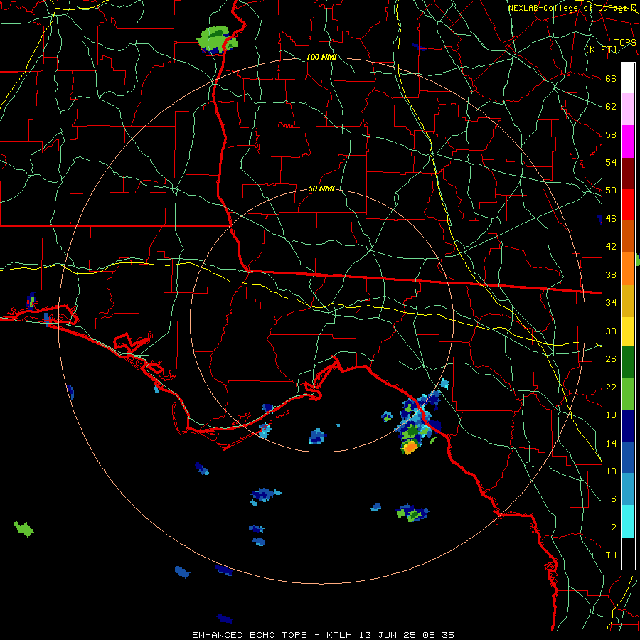Screen dimensions: 640x640
Task: Click the '58' legend value
Action: click(x=611, y=134)
